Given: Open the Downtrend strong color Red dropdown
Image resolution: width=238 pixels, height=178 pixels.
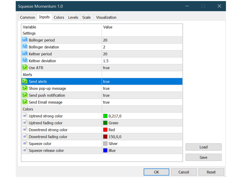Looking at the screenshot, I should coord(141,130).
